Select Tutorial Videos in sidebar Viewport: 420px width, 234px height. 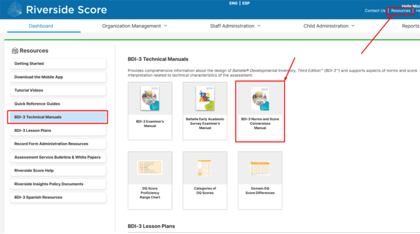tap(58, 90)
